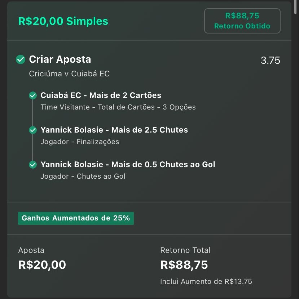Click the Criar Aposta title
This screenshot has width=299, height=299.
tap(60, 59)
